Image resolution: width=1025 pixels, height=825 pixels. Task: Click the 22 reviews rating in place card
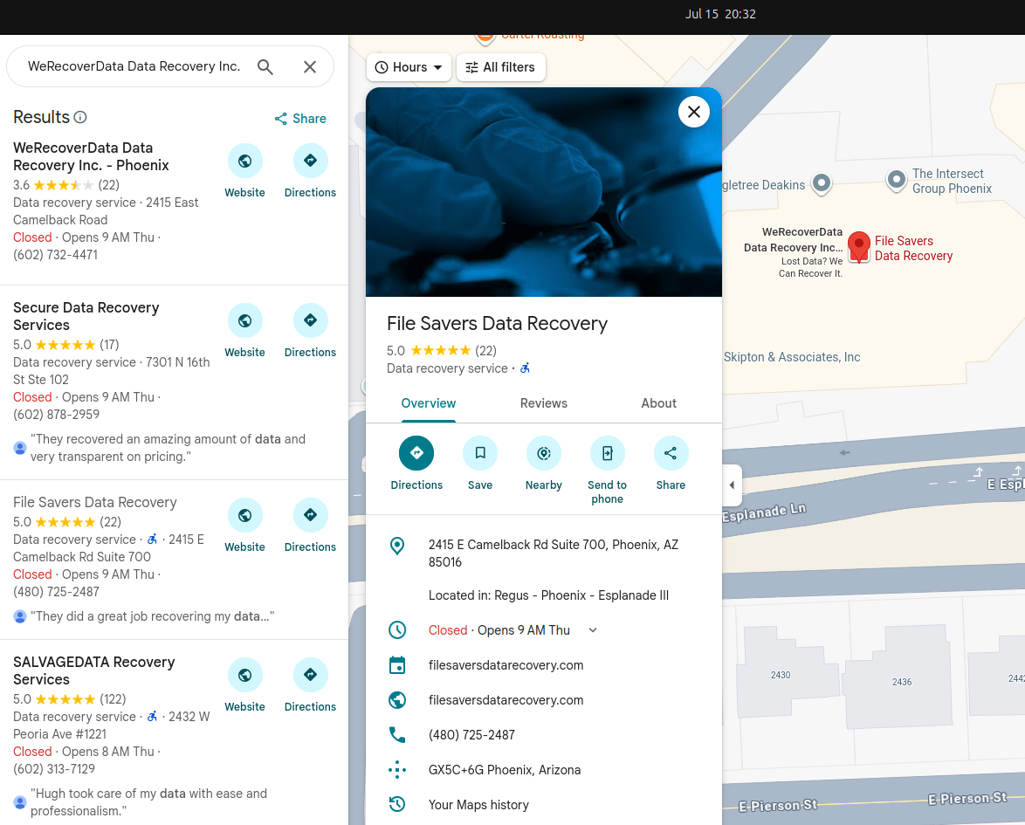coord(485,351)
